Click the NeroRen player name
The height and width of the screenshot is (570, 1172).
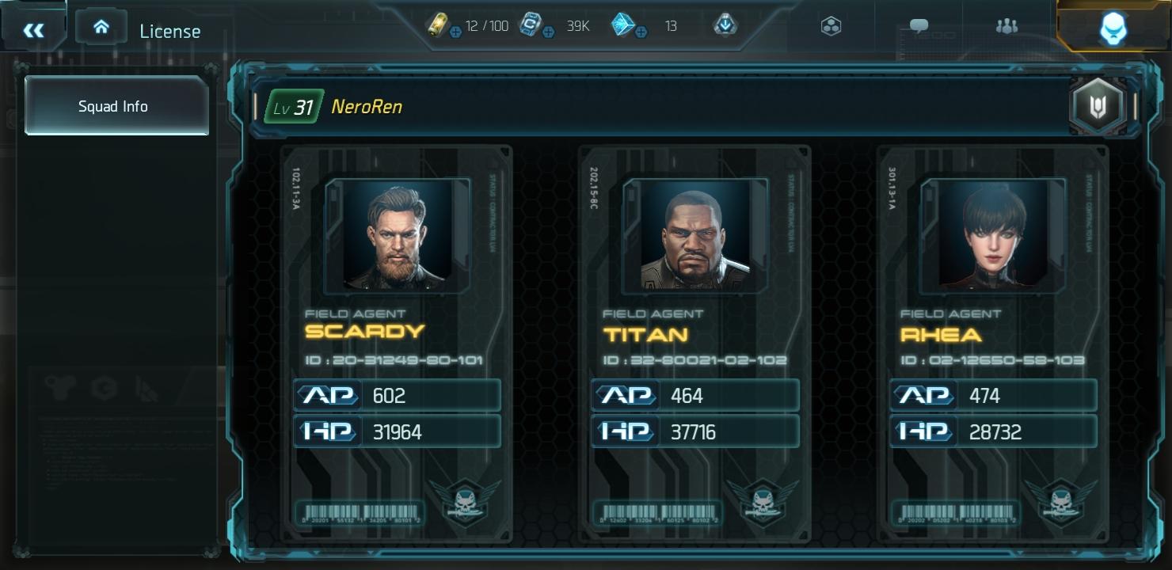(x=367, y=107)
